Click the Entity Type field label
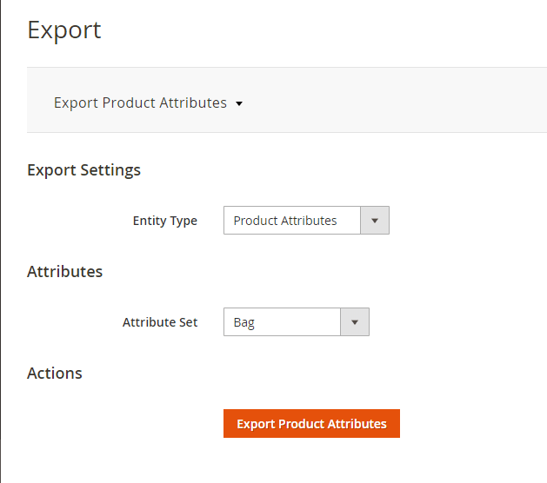Screen dimensions: 547x483 click(x=165, y=221)
